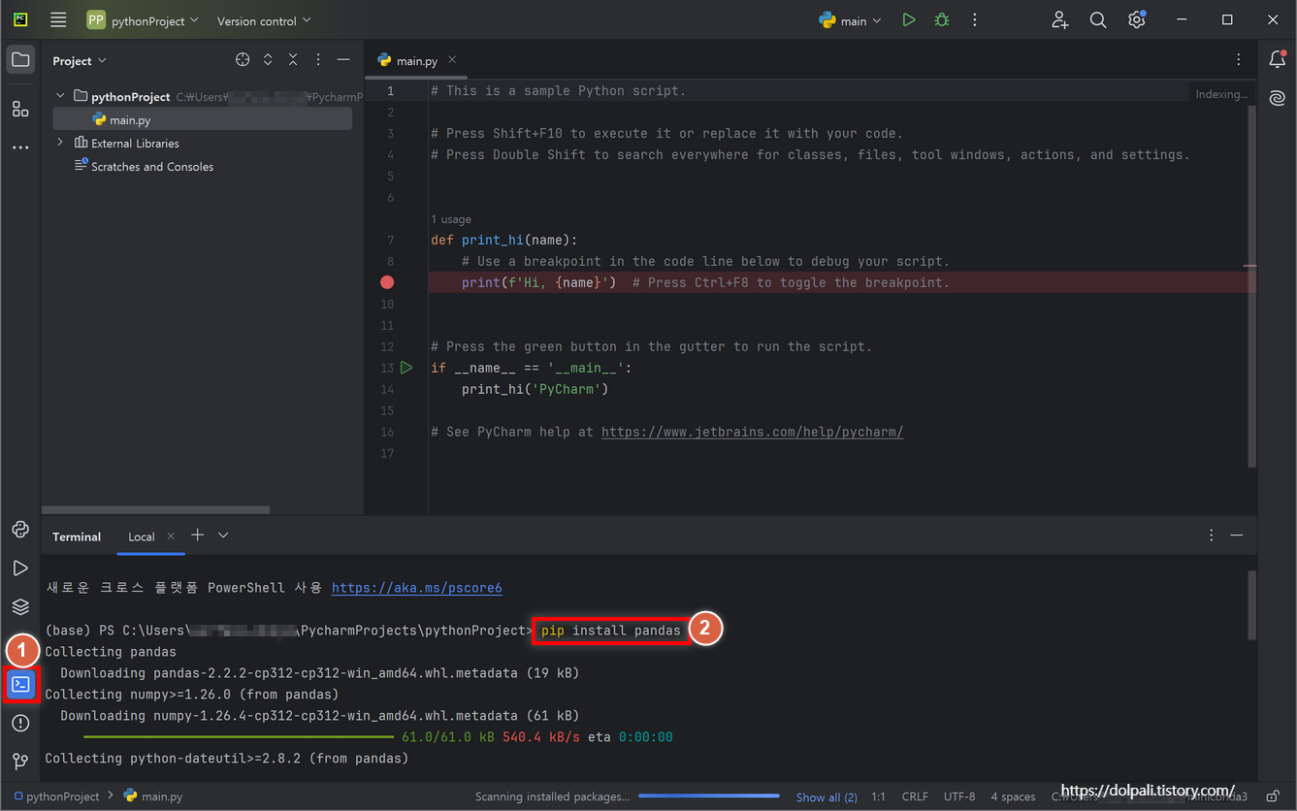The width and height of the screenshot is (1297, 811).
Task: Click main.py breadcrumb in status bar
Action: click(153, 796)
